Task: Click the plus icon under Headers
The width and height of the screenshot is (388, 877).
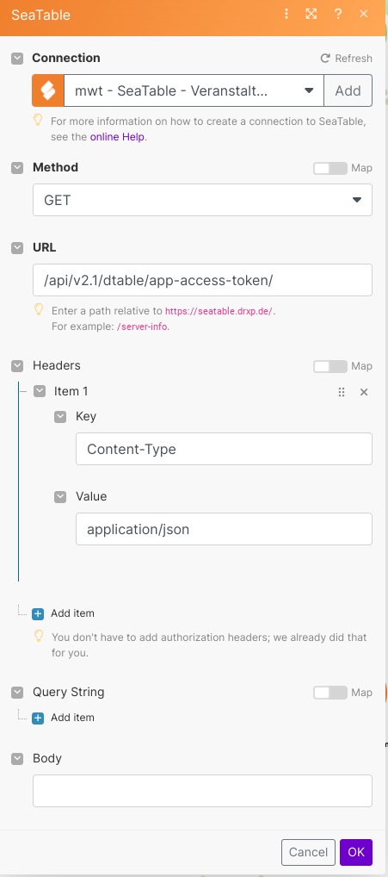Action: [x=38, y=613]
